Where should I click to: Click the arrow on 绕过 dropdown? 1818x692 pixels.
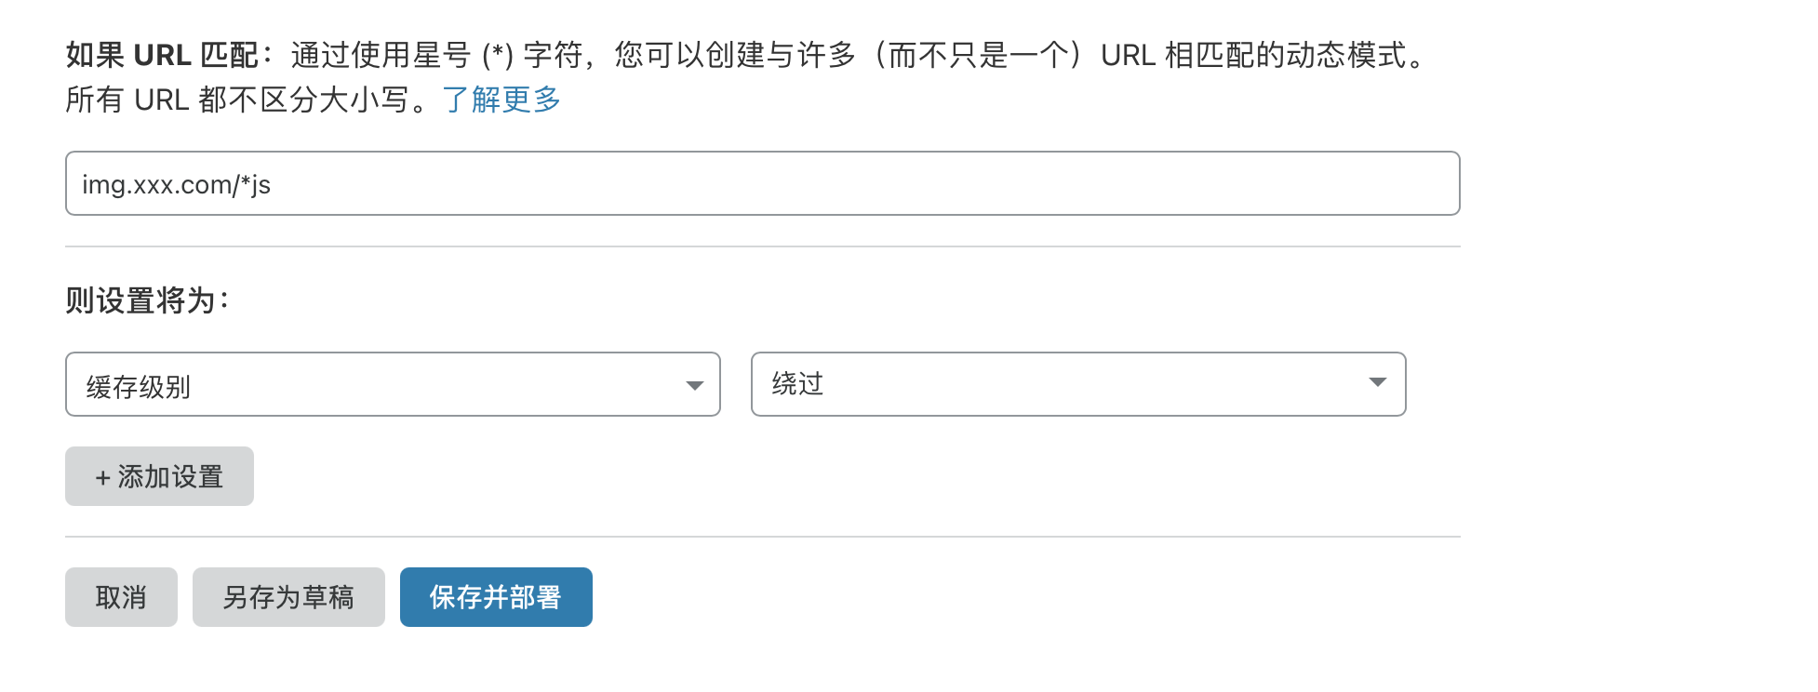pos(1377,383)
